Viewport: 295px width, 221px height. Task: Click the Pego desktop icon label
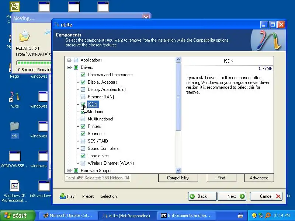tap(14, 76)
